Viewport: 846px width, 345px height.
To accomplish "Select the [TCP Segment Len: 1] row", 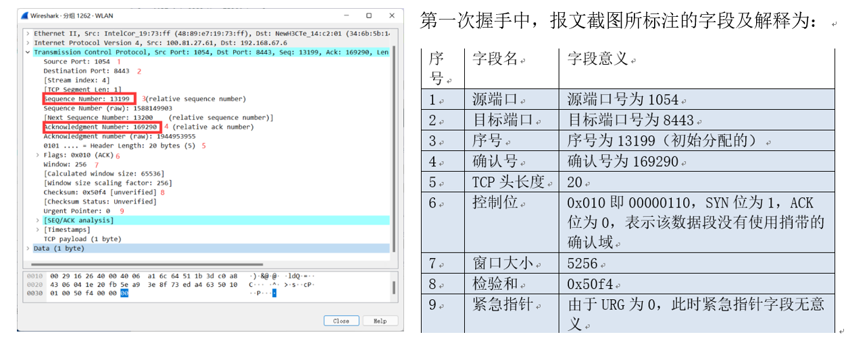I will 82,90.
